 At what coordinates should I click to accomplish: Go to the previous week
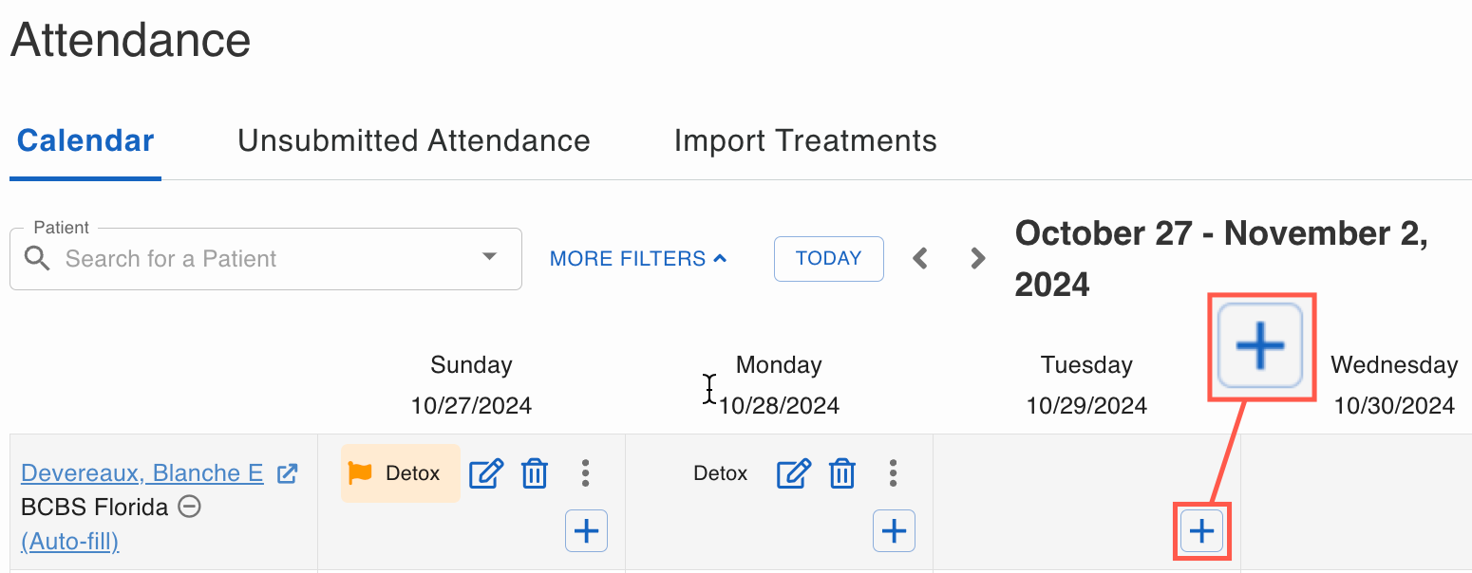[919, 258]
